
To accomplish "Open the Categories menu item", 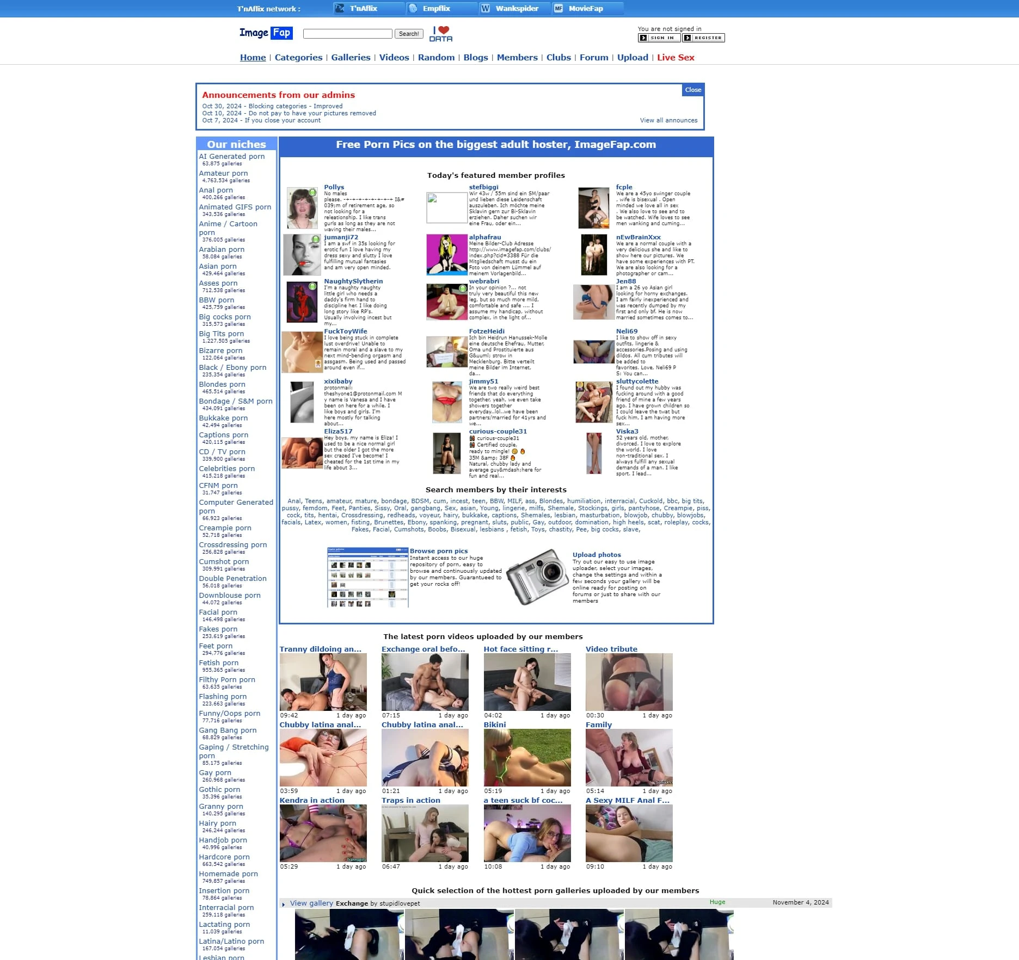I will 298,58.
